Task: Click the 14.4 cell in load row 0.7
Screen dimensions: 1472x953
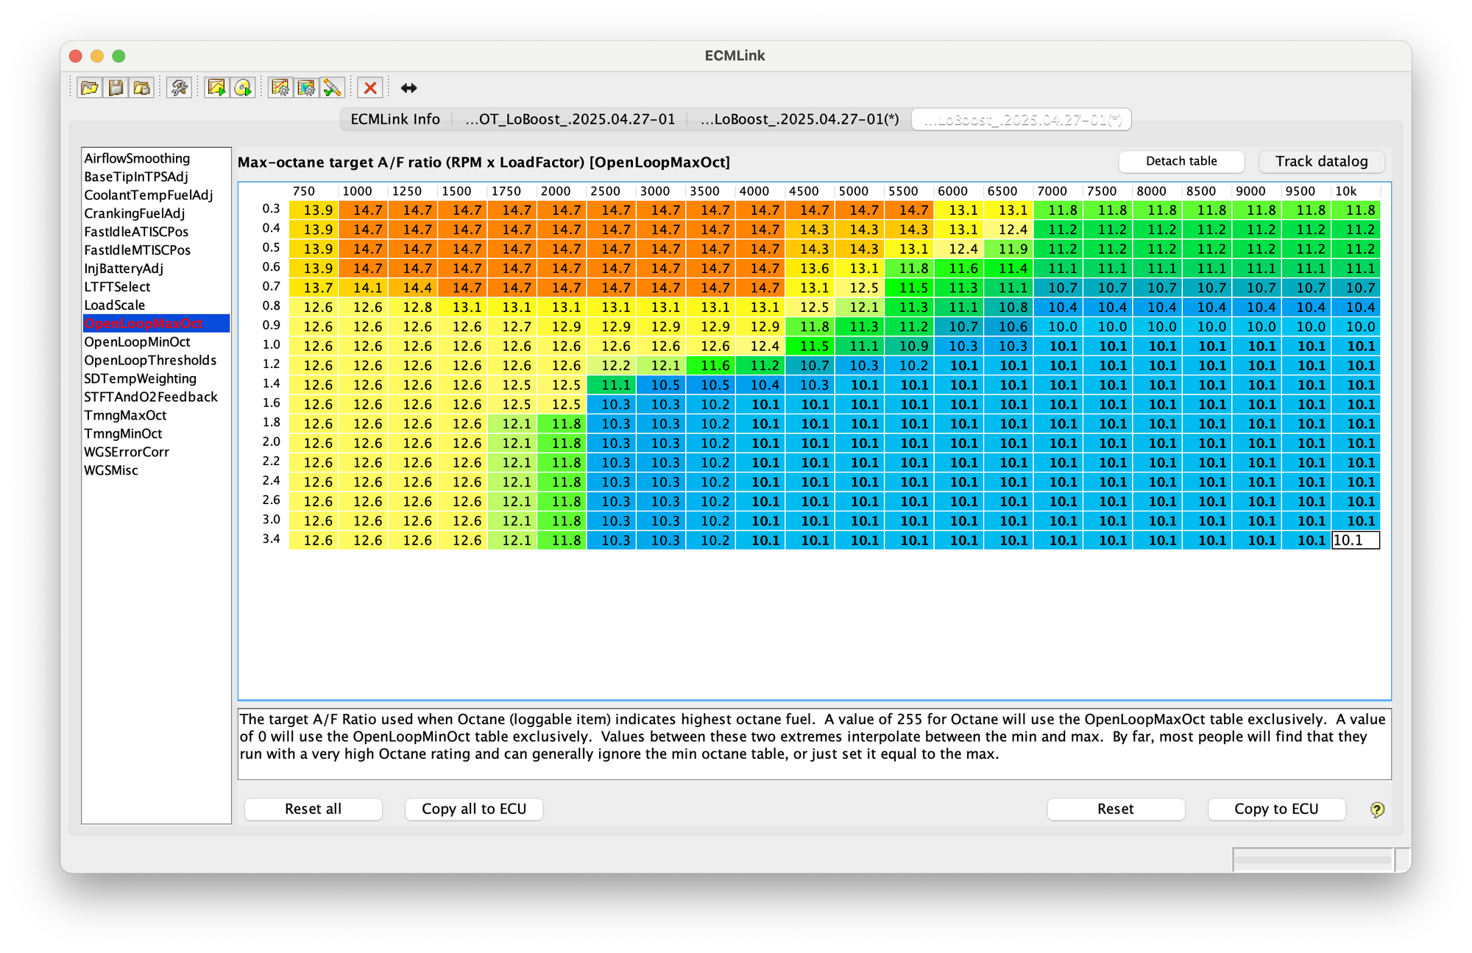Action: tap(413, 288)
